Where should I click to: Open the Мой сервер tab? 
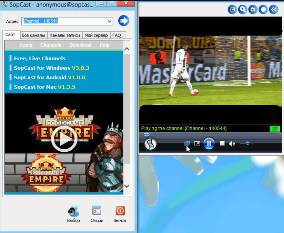pyautogui.click(x=96, y=35)
